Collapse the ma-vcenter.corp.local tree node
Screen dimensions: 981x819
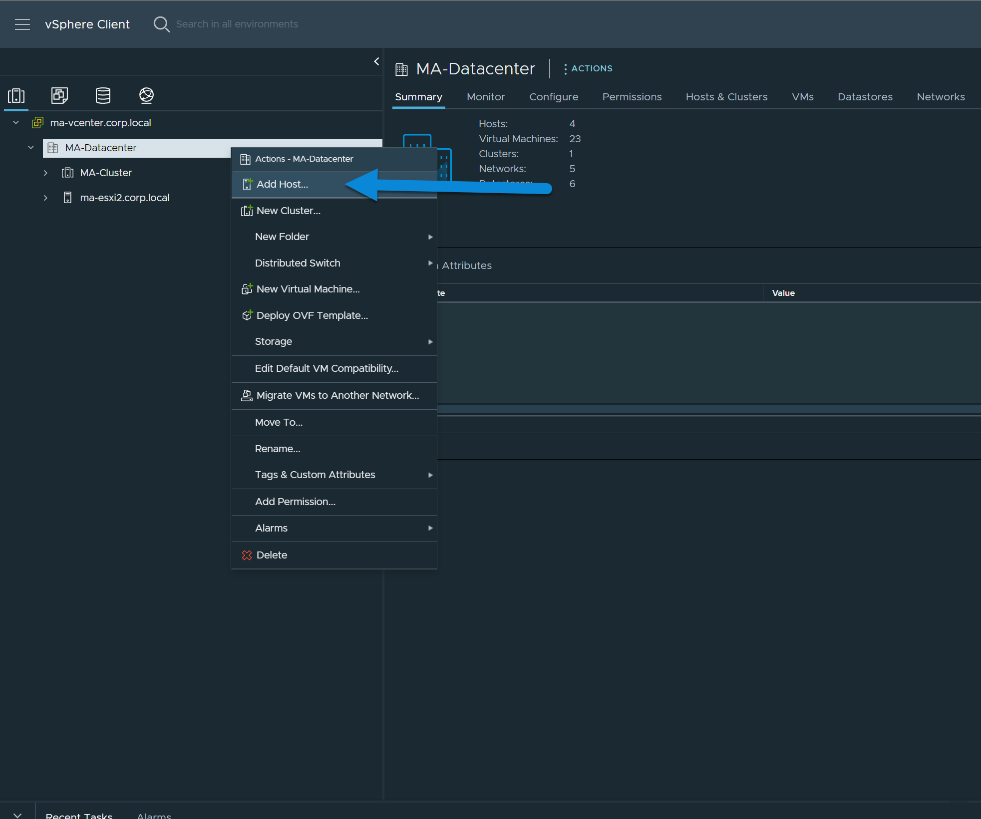(x=16, y=123)
